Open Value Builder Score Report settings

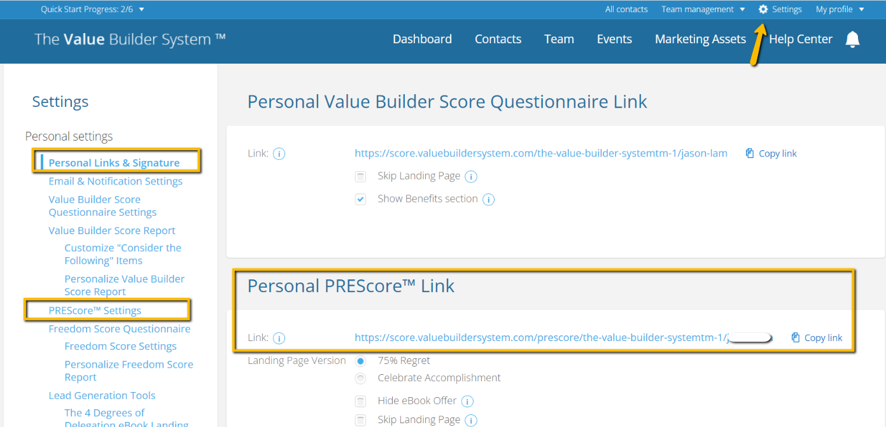click(x=112, y=230)
